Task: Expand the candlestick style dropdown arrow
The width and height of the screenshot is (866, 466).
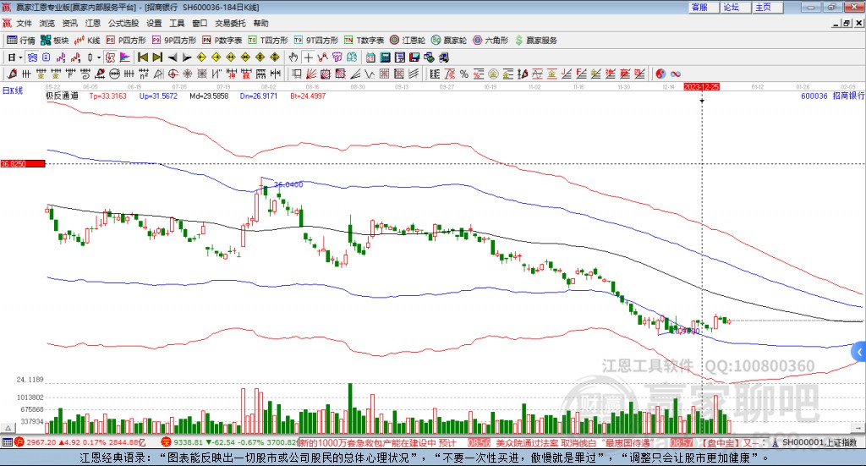Action: coord(98,58)
